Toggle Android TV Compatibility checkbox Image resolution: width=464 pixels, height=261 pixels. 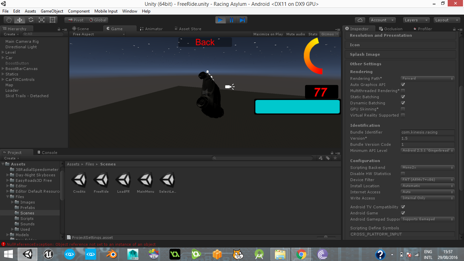[x=403, y=207]
